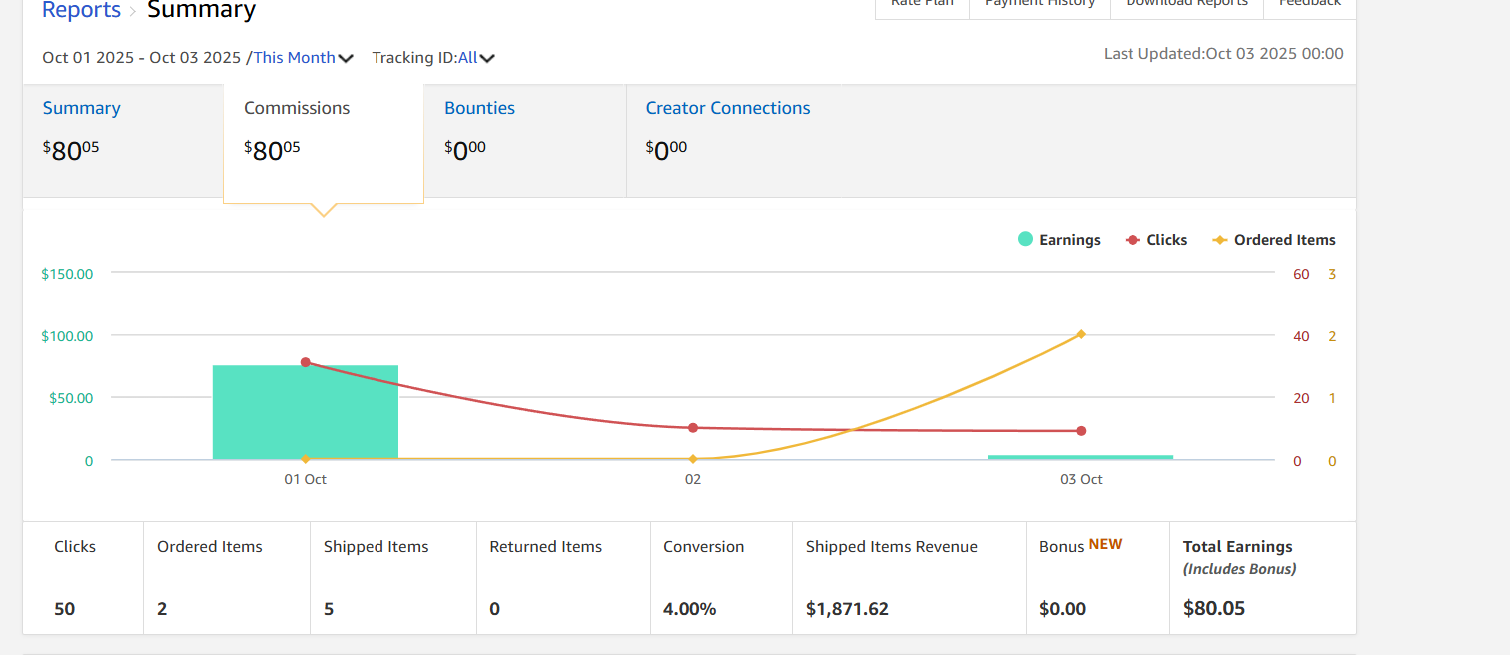Toggle the Ordered Items legend entry
The height and width of the screenshot is (655, 1510).
click(x=1274, y=240)
